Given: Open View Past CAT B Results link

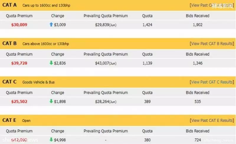Looking at the screenshot, I should tap(212, 44).
